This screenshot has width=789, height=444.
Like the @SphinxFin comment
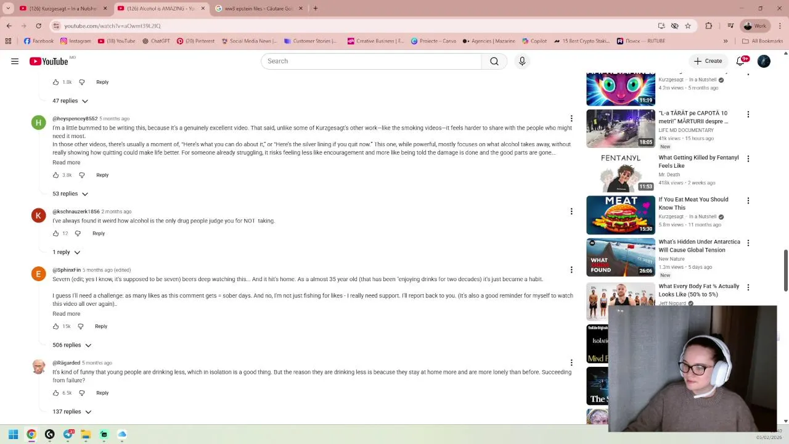(55, 326)
